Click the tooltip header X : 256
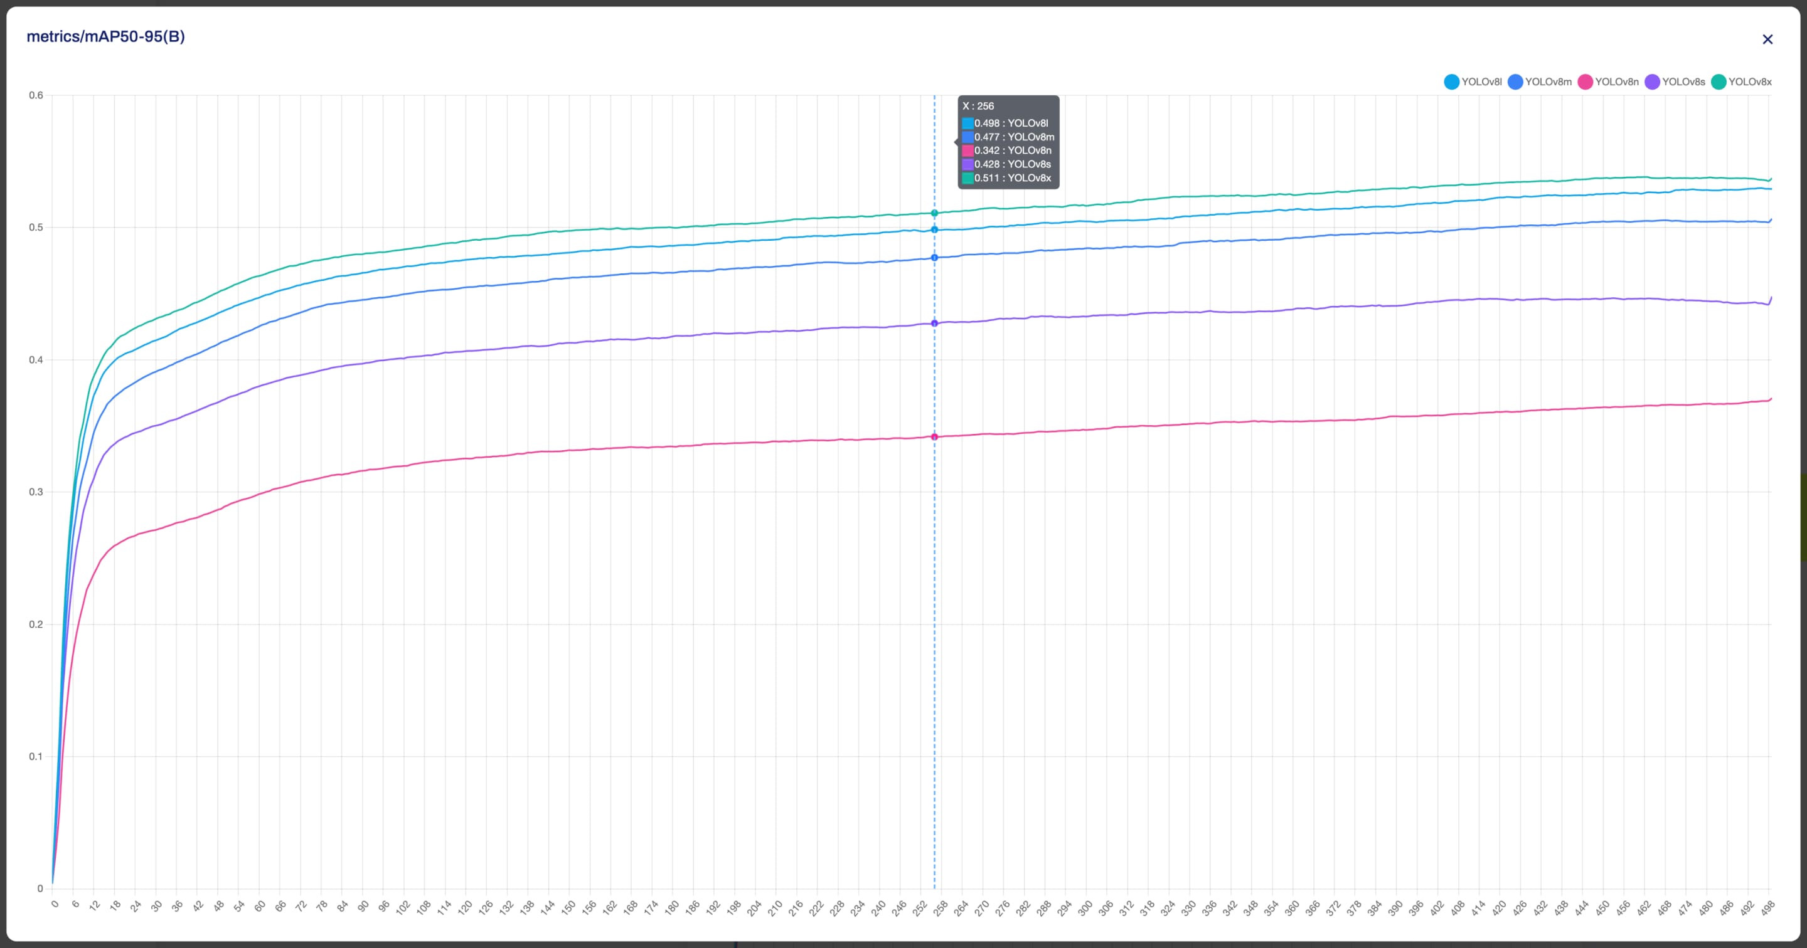 [x=978, y=106]
